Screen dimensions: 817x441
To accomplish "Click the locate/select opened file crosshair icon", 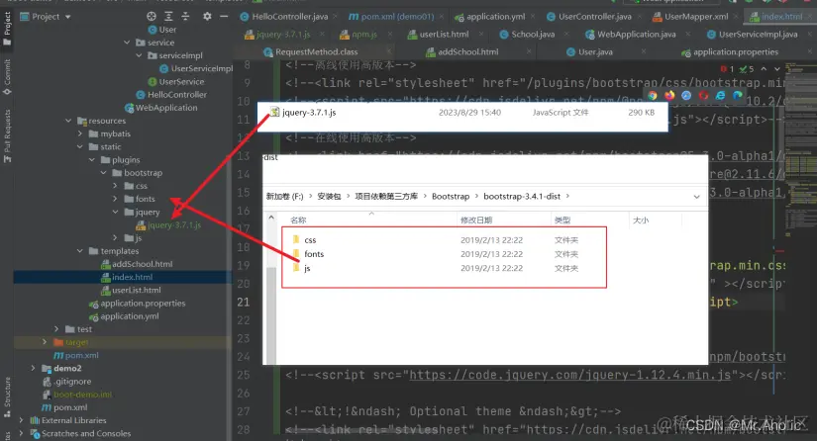I will (x=152, y=16).
